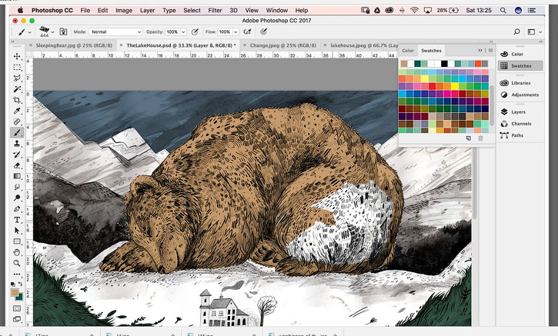Open the Channels panel from the dock
Image resolution: width=558 pixels, height=336 pixels.
pyautogui.click(x=521, y=124)
